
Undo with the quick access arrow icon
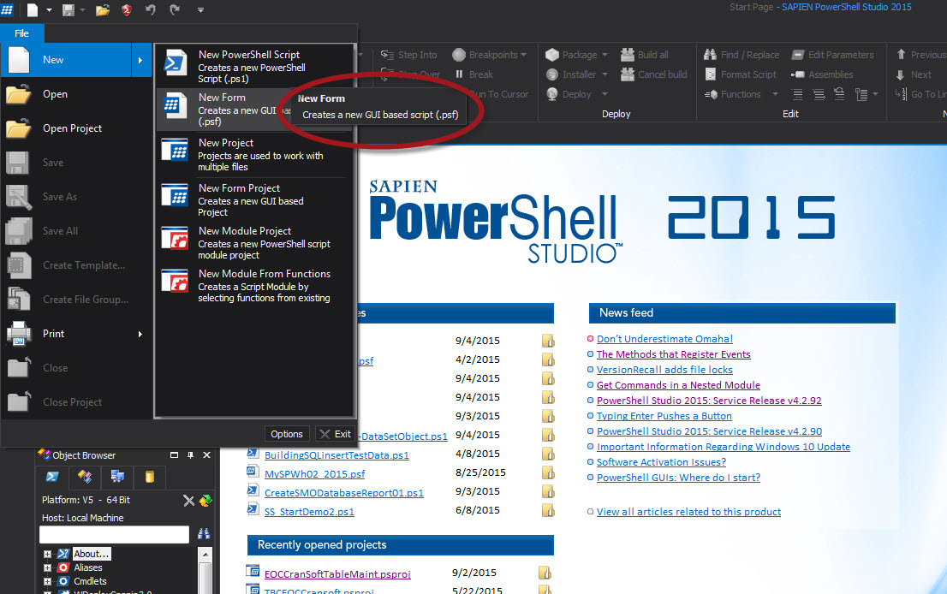click(151, 9)
